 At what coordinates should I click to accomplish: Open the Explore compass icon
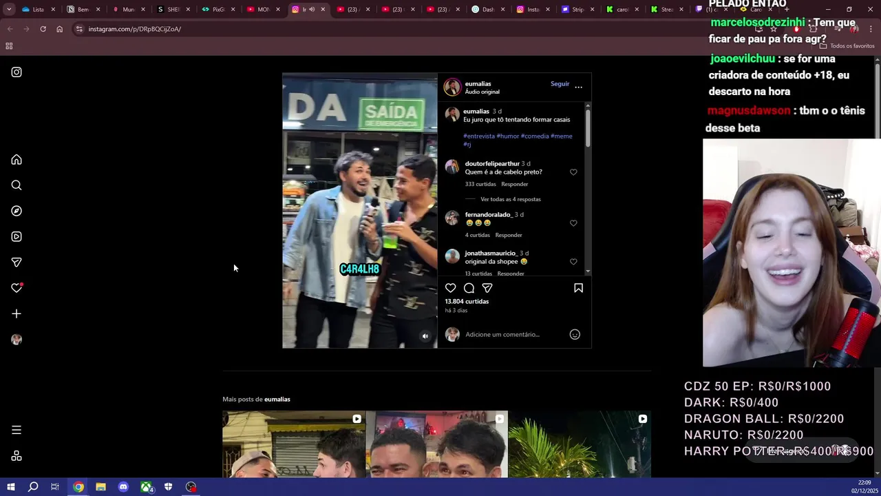(17, 211)
